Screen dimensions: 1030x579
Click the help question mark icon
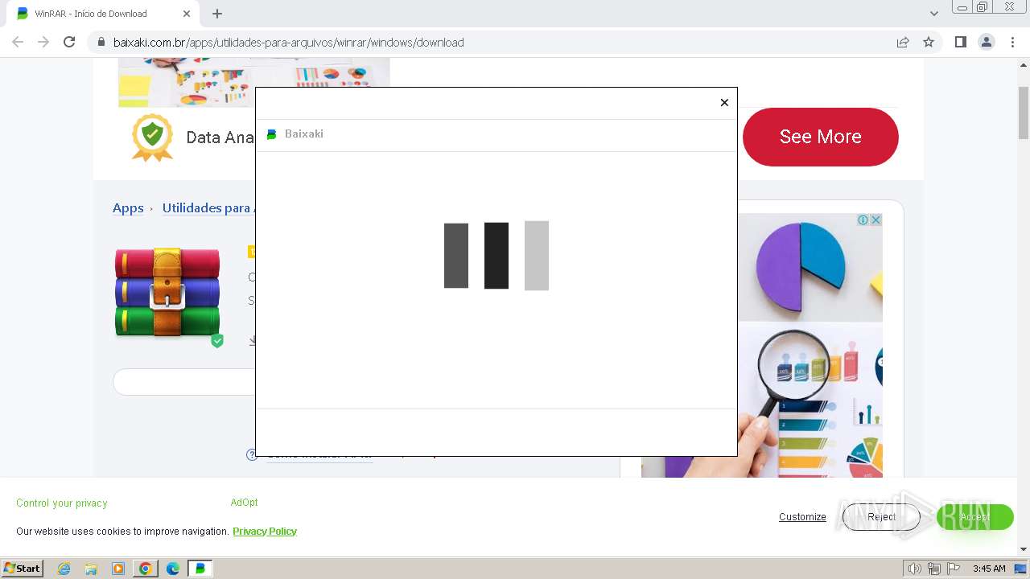[x=252, y=455]
